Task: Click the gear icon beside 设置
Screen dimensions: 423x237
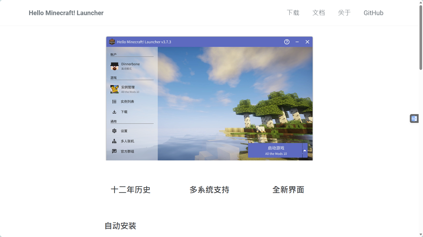Action: (115, 131)
